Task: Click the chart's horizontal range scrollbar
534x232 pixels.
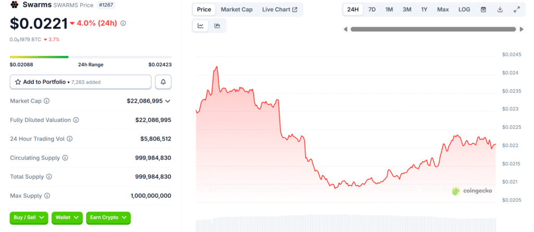Action: tap(433, 29)
